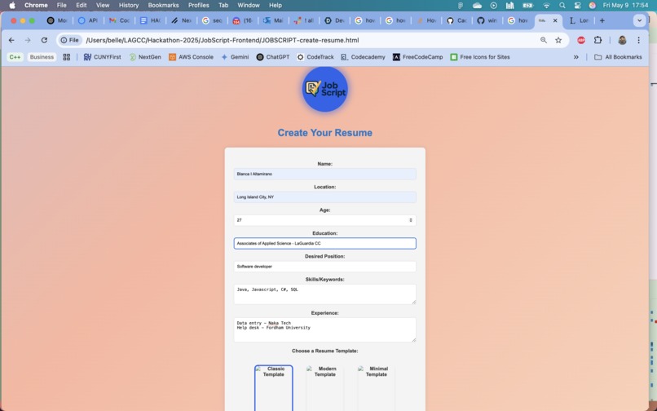Switch to the Gmail tab
This screenshot has height=411, width=657.
[x=119, y=20]
